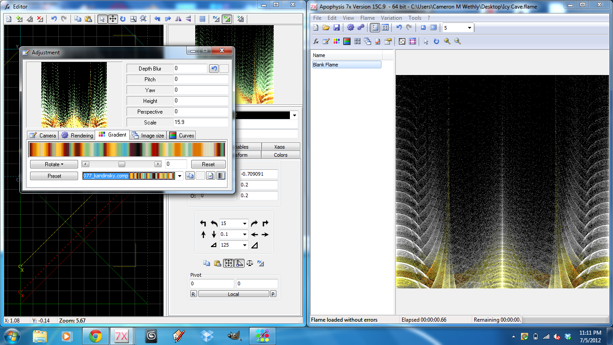Click the balance scales icon
Viewport: 613px width, 345px height.
[250, 264]
